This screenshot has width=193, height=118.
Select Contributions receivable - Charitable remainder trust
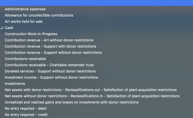click(x=96, y=65)
